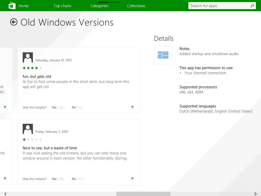Viewport: 261px width, 196px height.
Task: Click the right scroll arrow at bottom
Action: (x=255, y=194)
